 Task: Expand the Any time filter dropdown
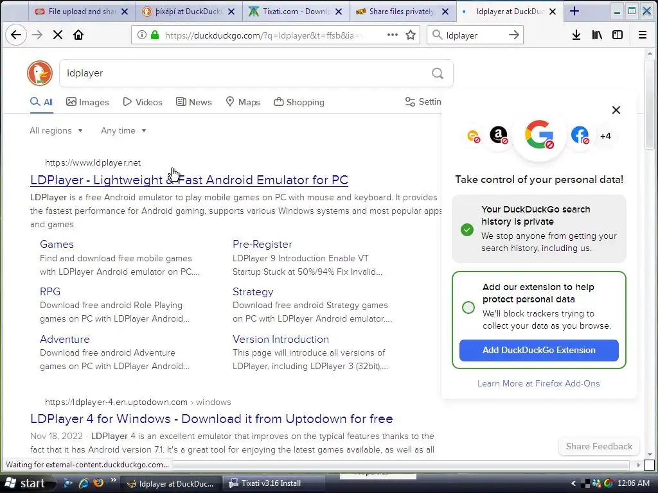(x=123, y=131)
